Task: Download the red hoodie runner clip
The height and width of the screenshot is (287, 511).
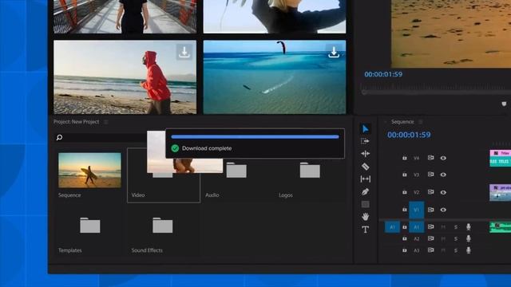Action: [x=184, y=52]
